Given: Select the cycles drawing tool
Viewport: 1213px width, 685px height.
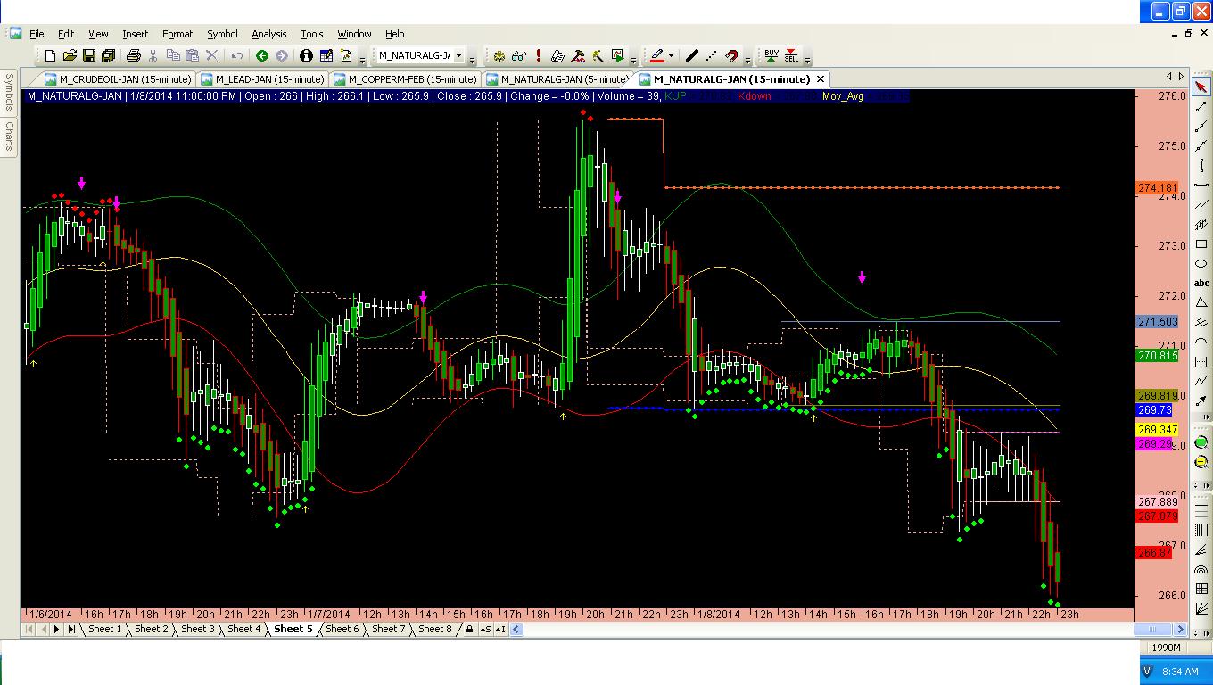Looking at the screenshot, I should coord(1201,361).
